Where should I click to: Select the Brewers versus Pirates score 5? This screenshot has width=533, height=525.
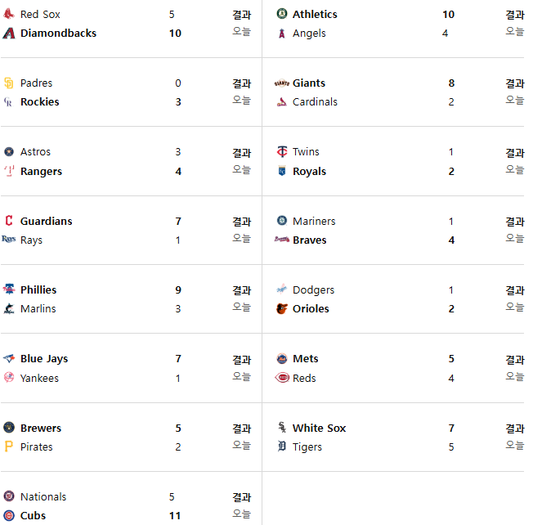178,428
